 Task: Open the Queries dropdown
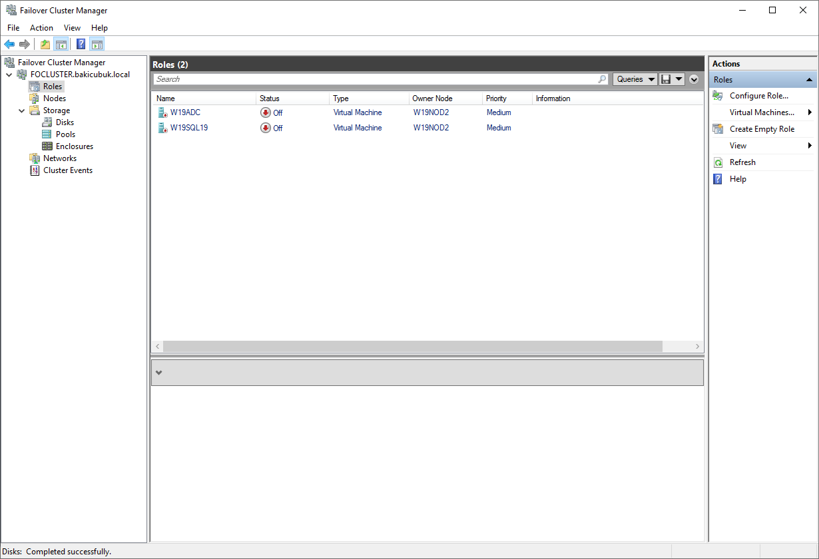click(635, 79)
